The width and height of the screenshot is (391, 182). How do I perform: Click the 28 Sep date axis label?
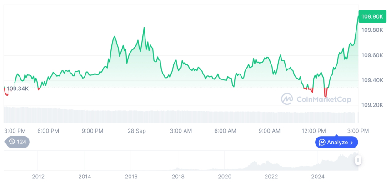pyautogui.click(x=136, y=131)
